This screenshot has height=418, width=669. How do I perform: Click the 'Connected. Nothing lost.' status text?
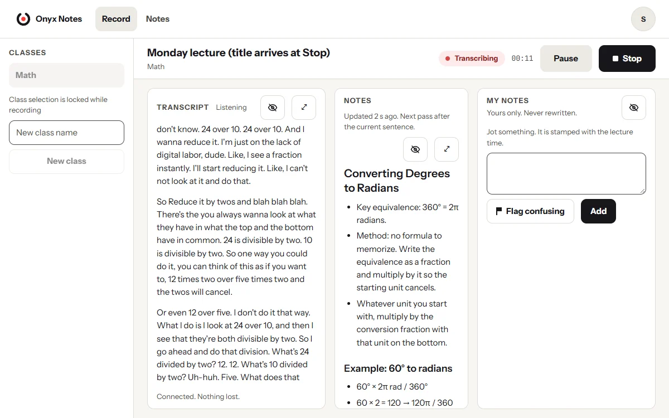tap(198, 397)
